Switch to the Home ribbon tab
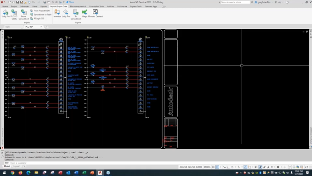The height and width of the screenshot is (176, 312). (x=5, y=6)
